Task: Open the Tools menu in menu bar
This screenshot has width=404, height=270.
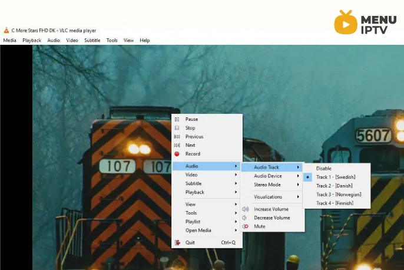Action: click(112, 40)
